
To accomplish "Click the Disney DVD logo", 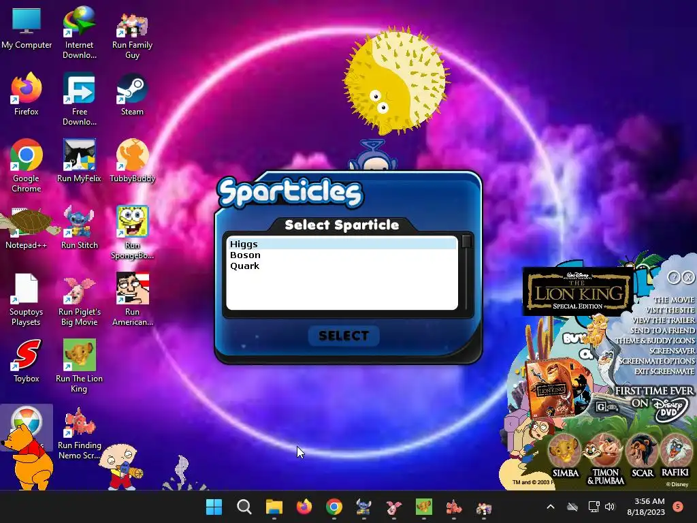I will (671, 409).
